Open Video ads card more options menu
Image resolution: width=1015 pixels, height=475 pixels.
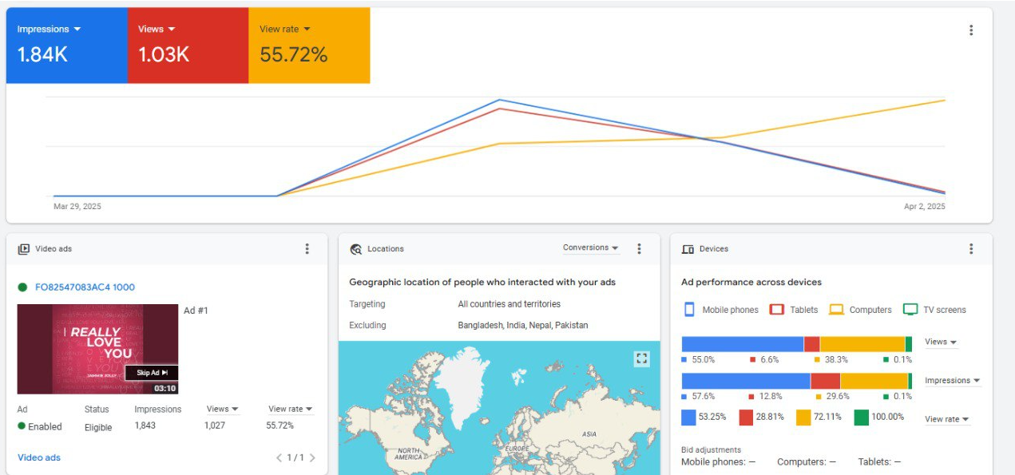(x=307, y=249)
